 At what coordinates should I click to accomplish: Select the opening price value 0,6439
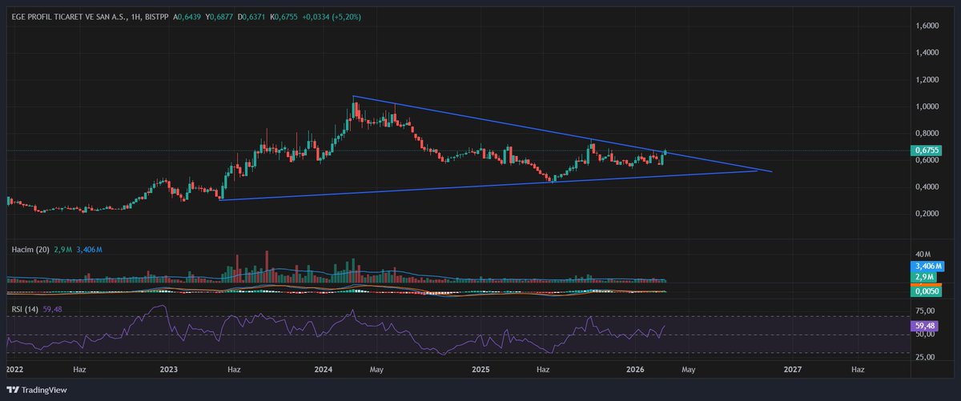tap(189, 17)
